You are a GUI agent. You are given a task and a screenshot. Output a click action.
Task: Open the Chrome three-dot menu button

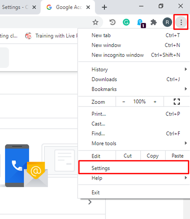point(181,22)
